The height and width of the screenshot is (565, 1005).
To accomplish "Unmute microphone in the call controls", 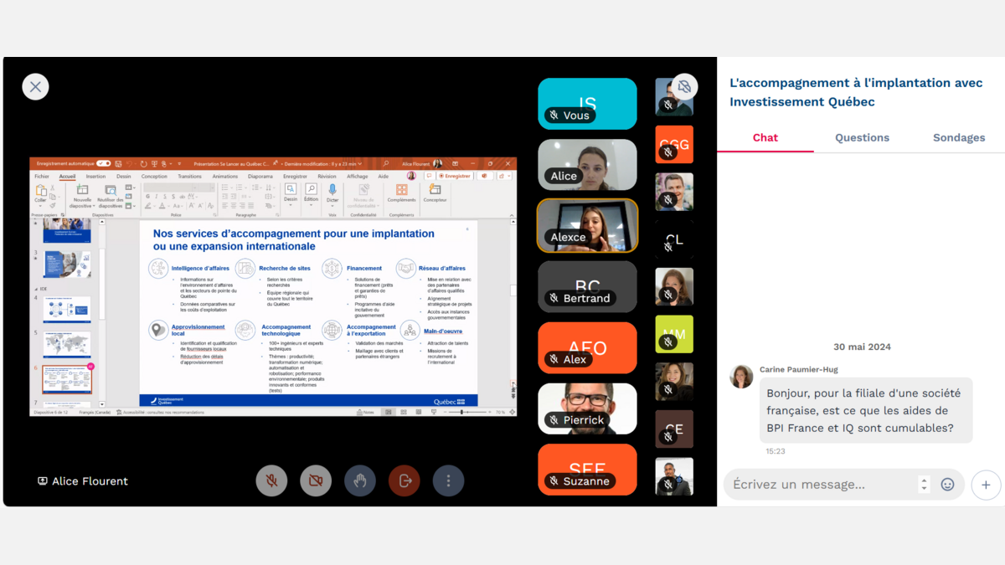I will pyautogui.click(x=271, y=480).
